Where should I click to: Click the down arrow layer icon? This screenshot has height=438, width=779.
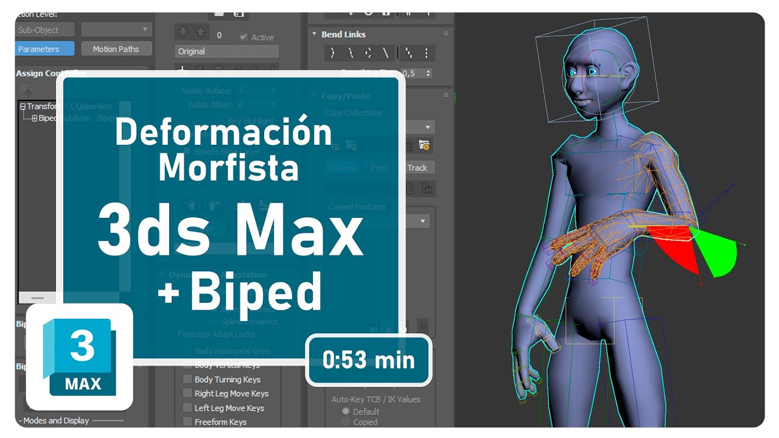pyautogui.click(x=183, y=32)
